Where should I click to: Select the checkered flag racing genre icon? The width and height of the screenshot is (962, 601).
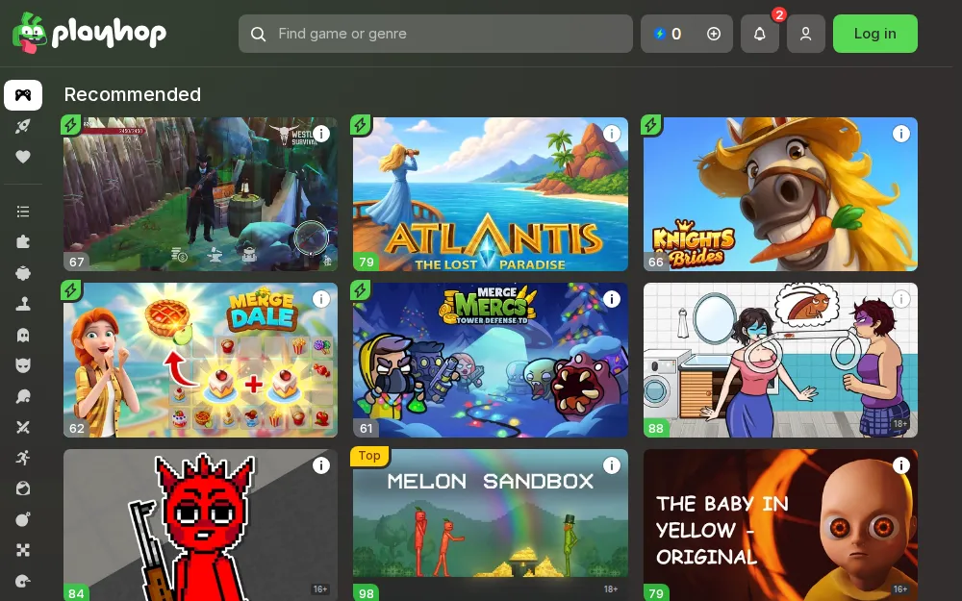(23, 550)
